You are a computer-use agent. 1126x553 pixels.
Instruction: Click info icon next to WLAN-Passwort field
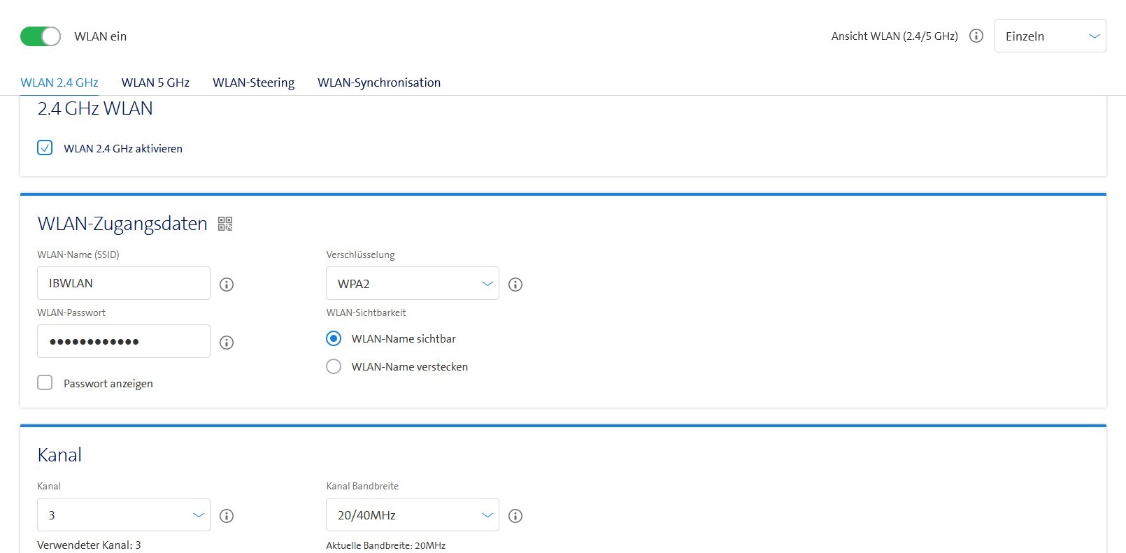[x=227, y=343]
